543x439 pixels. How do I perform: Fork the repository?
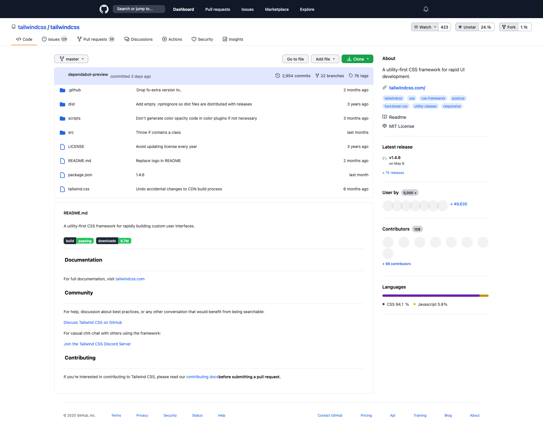coord(509,27)
